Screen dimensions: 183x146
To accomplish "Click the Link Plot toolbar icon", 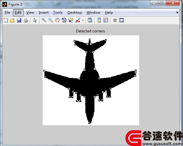I will coord(90,20).
